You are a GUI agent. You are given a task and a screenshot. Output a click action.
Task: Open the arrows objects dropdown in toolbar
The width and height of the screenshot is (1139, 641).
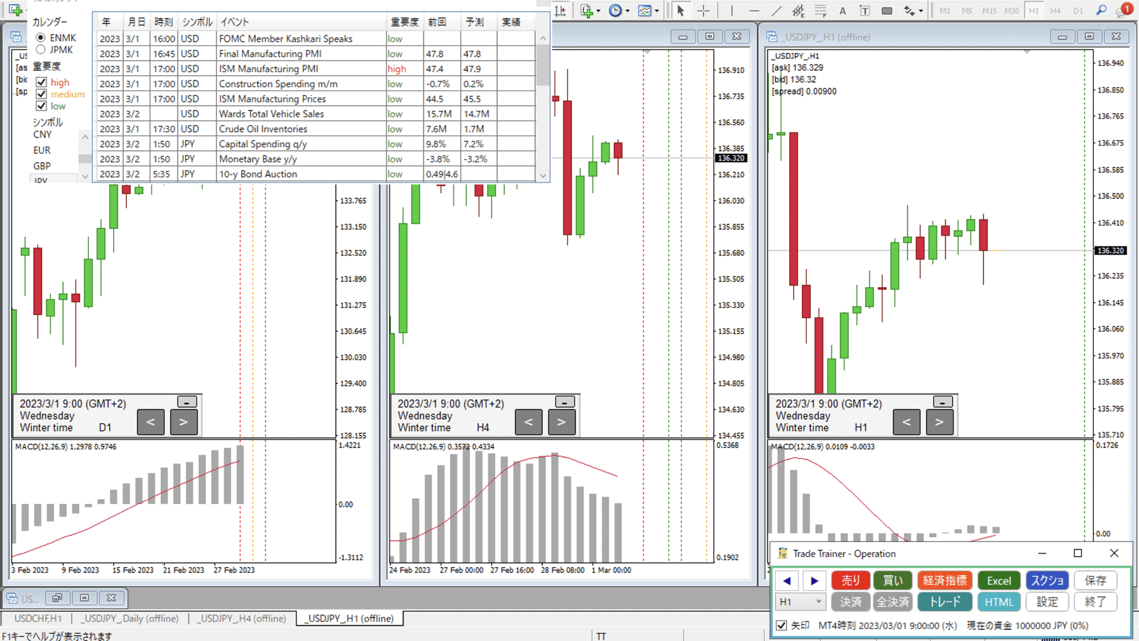point(921,11)
